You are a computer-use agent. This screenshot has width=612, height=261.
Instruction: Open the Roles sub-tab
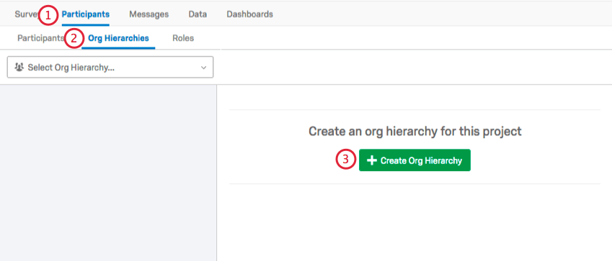[183, 38]
